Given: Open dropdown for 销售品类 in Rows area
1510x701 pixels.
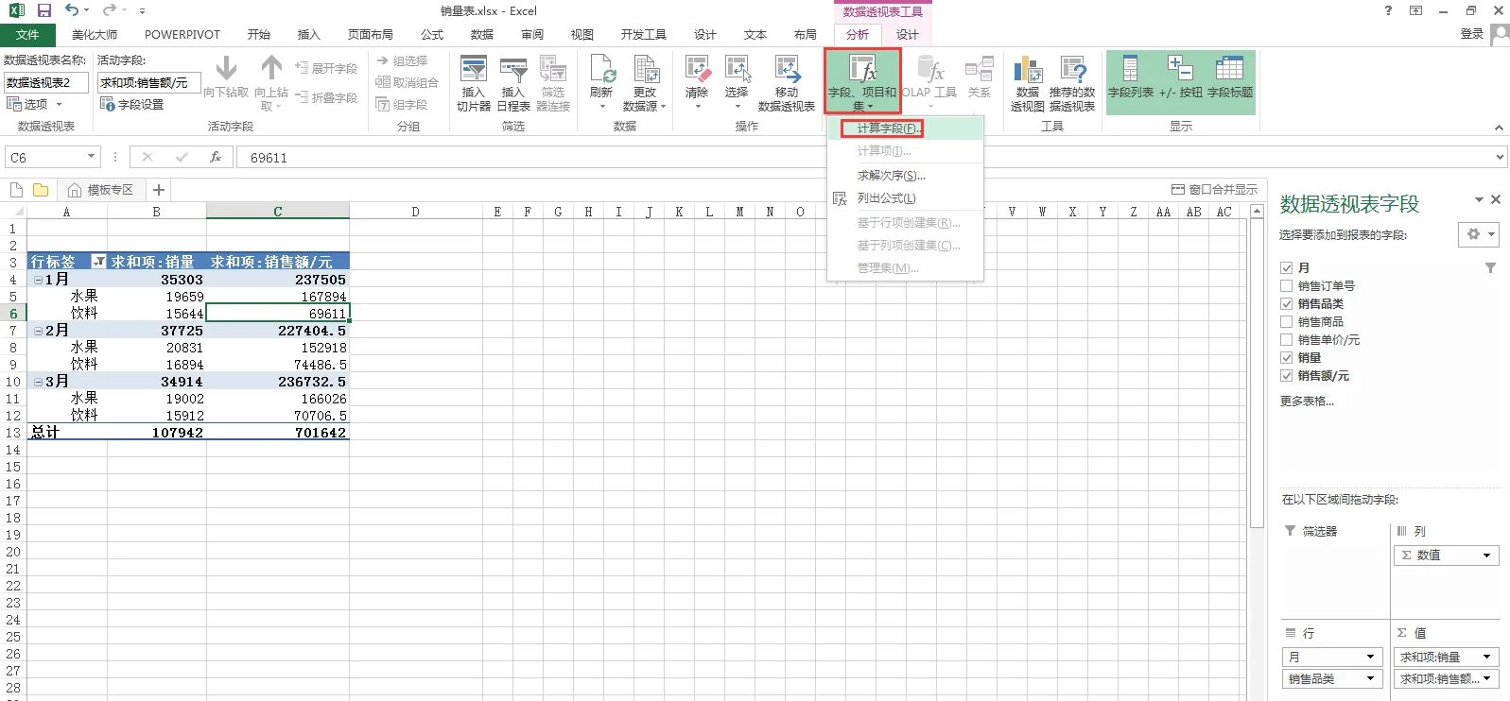Looking at the screenshot, I should coord(1370,678).
